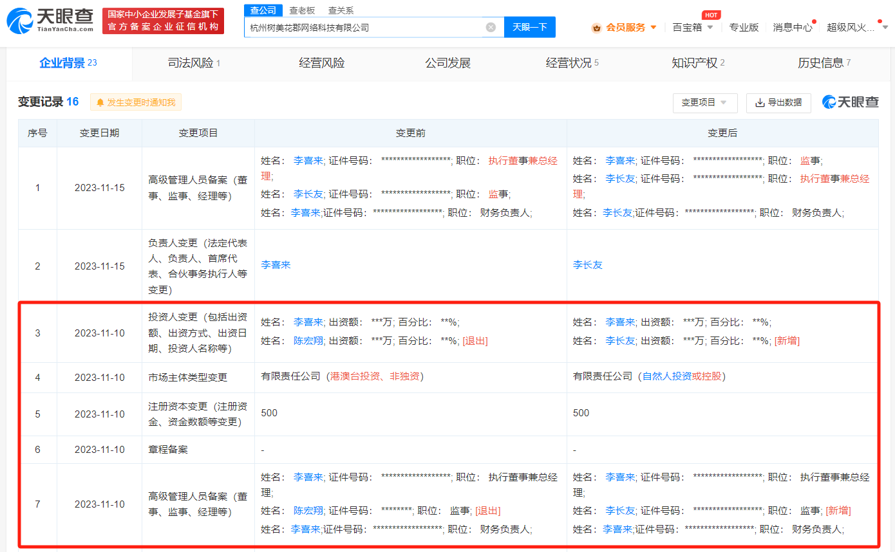895x552 pixels.
Task: Open the 专业版 page from top bar
Action: click(x=744, y=27)
